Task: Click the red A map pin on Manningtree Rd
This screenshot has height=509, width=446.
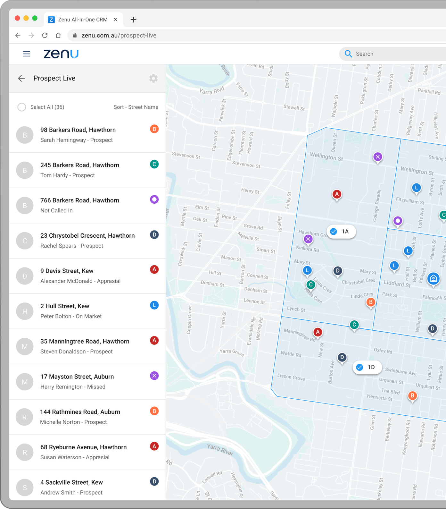Action: (318, 333)
